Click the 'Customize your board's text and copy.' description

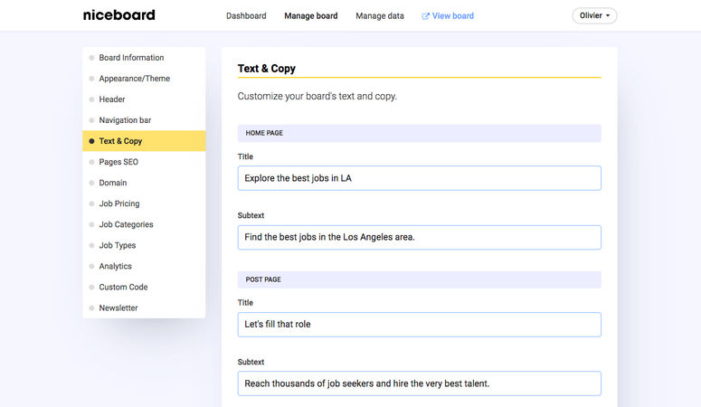pos(317,96)
